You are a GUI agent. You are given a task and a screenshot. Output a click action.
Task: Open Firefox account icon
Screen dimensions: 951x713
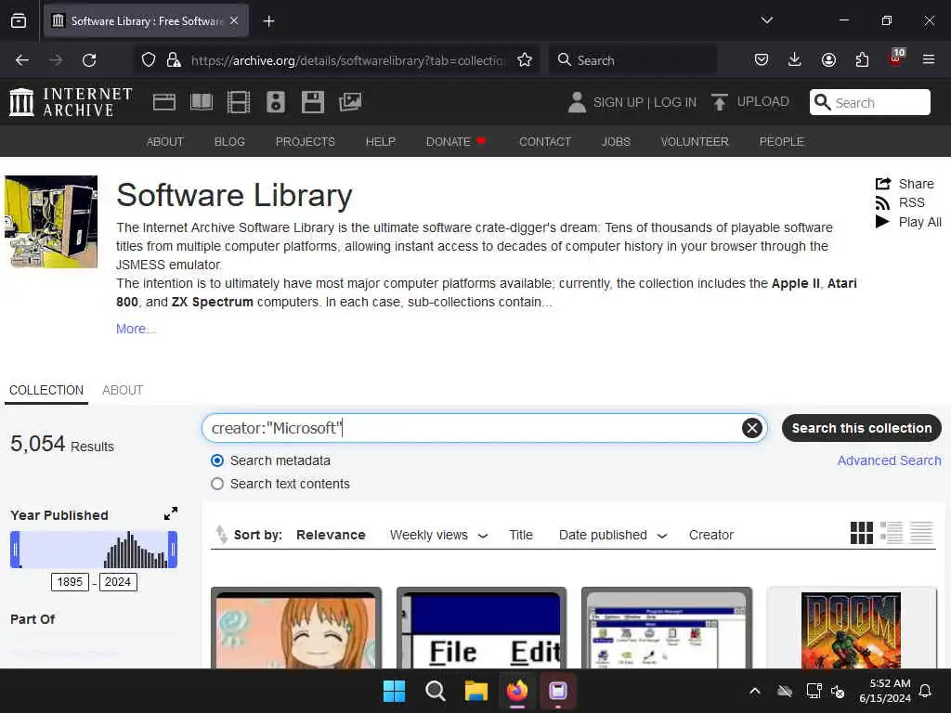[828, 59]
